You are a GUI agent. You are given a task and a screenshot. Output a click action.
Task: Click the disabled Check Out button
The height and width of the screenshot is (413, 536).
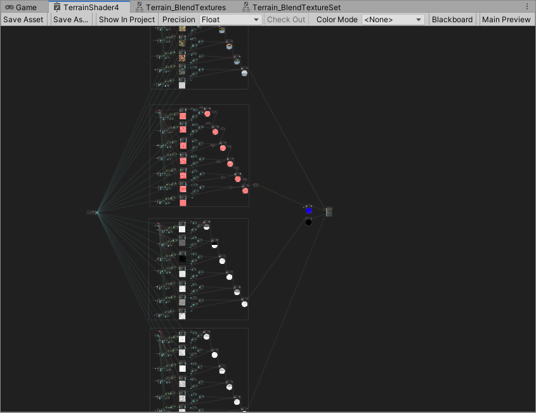click(x=286, y=20)
